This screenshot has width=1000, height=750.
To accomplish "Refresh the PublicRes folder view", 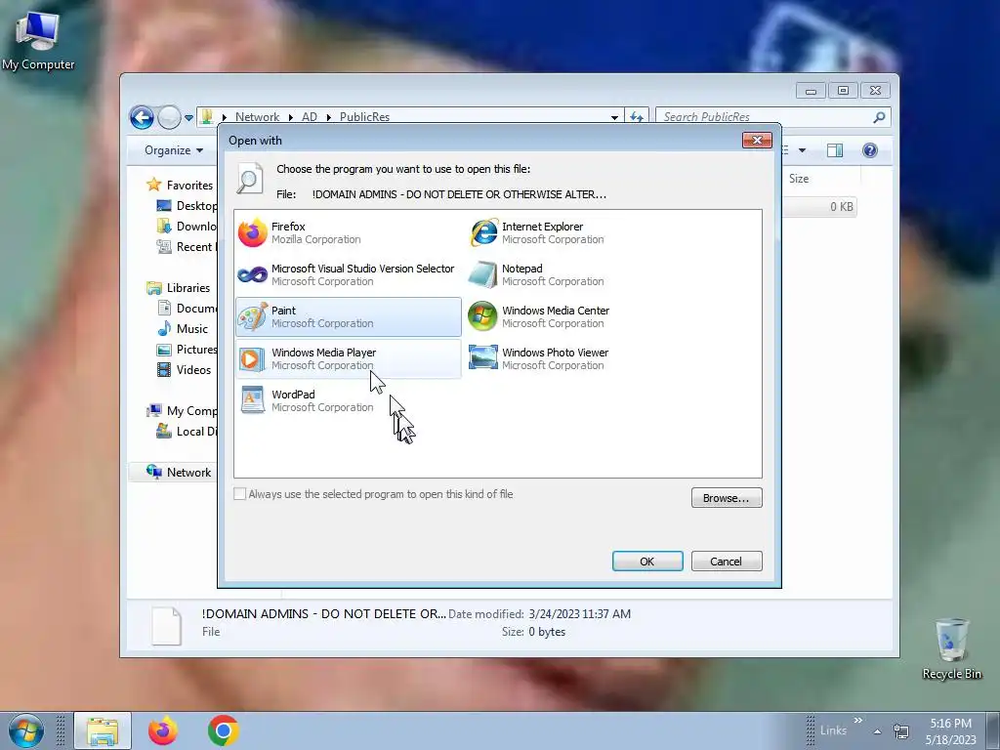I will pyautogui.click(x=637, y=117).
